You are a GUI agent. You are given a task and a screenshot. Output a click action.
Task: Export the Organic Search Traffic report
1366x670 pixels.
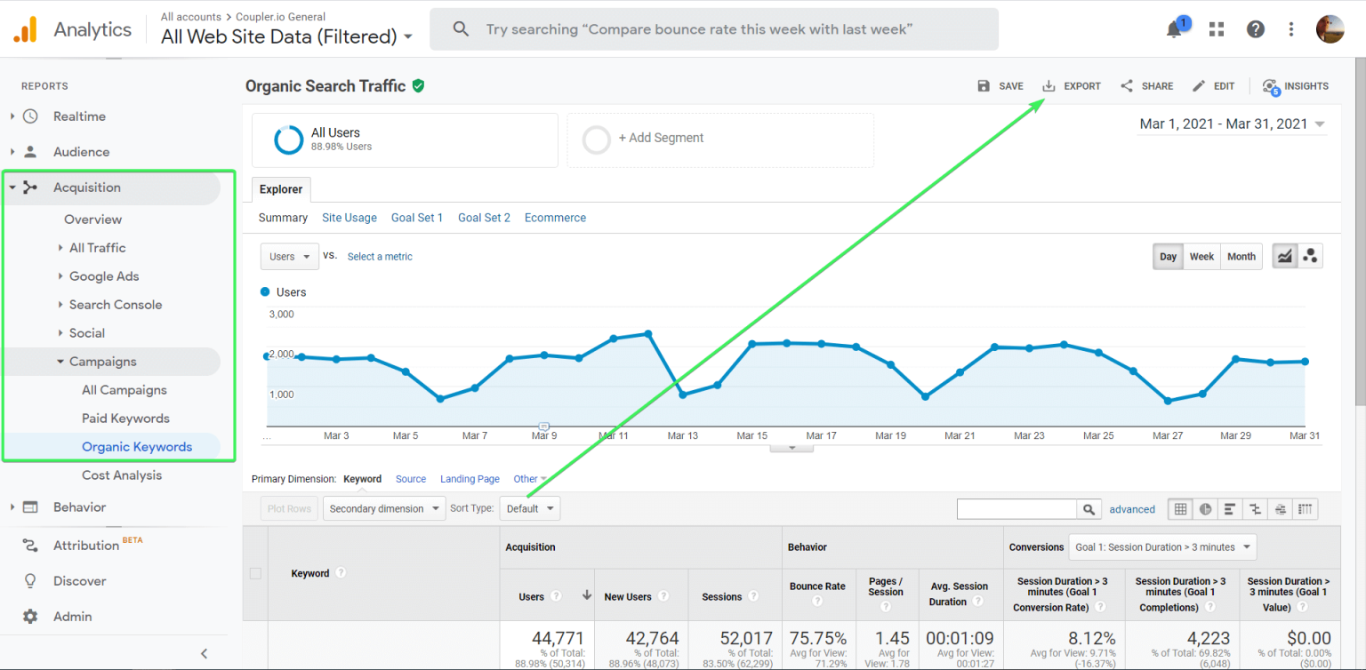coord(1072,85)
